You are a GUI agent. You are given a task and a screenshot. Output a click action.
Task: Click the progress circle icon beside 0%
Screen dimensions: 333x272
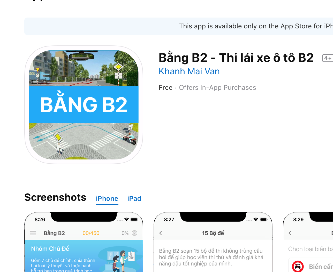click(134, 233)
